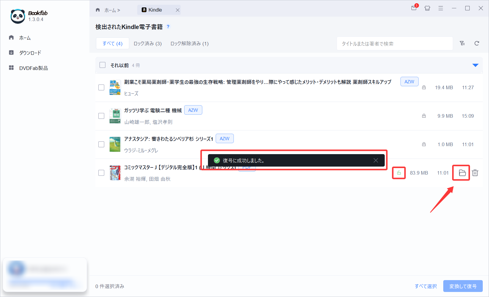The image size is (489, 297).
Task: Click the コミックマスターJ cover thumbnail
Action: 115,173
